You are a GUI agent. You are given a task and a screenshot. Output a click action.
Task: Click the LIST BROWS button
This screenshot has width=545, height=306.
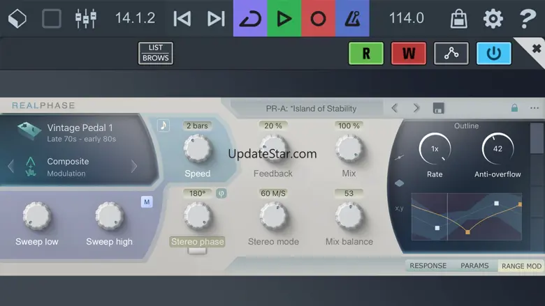(155, 53)
